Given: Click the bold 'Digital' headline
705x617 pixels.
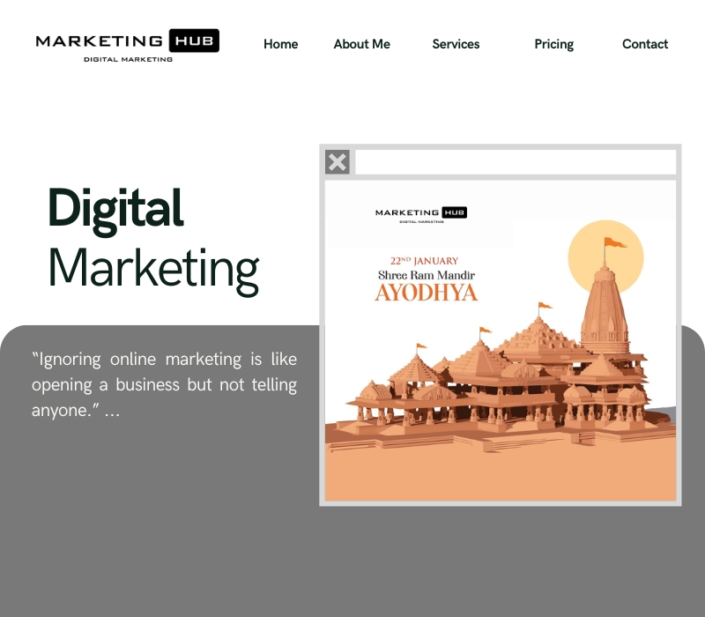Looking at the screenshot, I should coord(115,209).
